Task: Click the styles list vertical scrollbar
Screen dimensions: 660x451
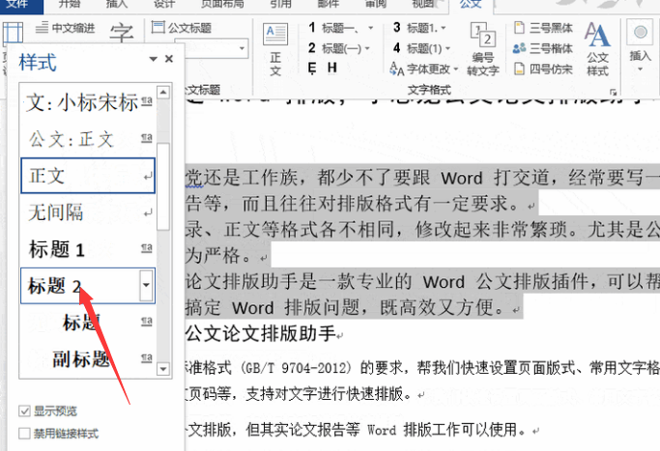Action: pyautogui.click(x=162, y=174)
